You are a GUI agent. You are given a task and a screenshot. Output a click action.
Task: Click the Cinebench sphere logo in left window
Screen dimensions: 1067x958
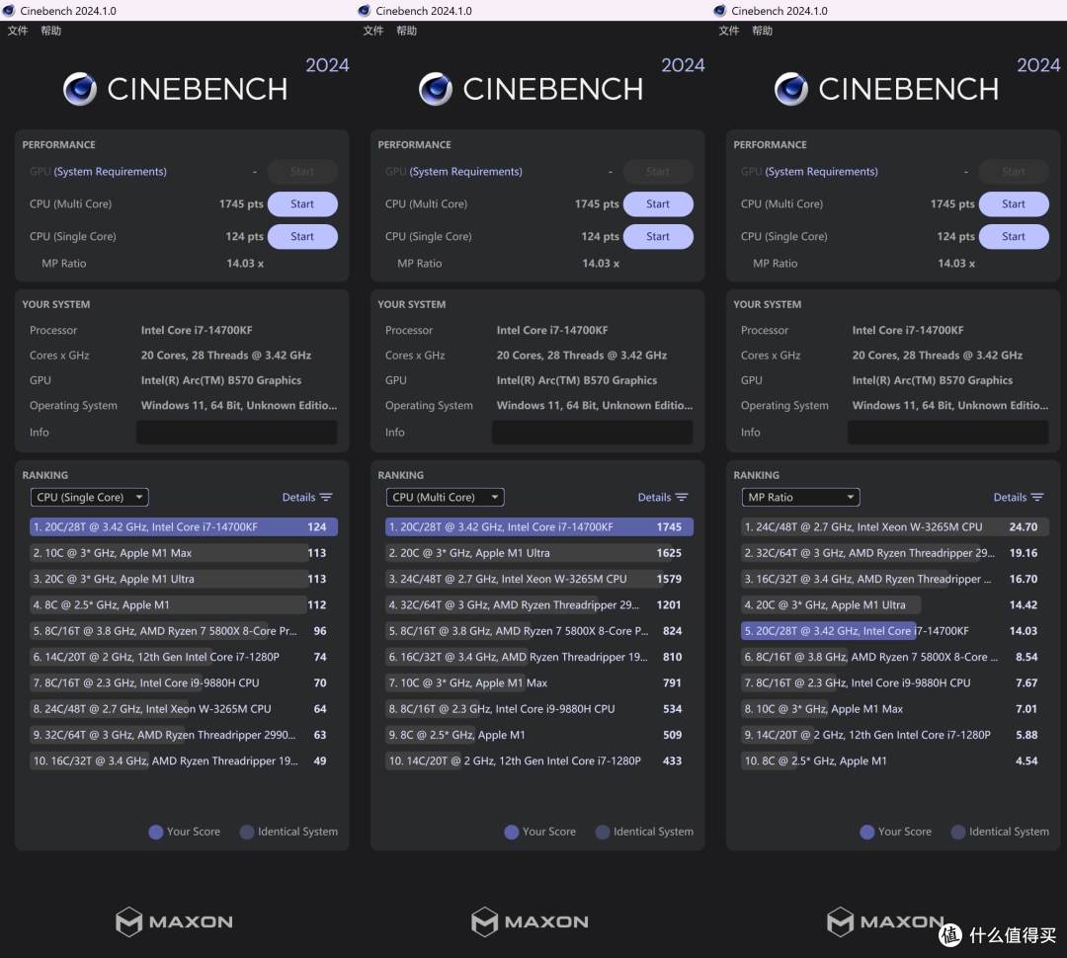(x=80, y=89)
